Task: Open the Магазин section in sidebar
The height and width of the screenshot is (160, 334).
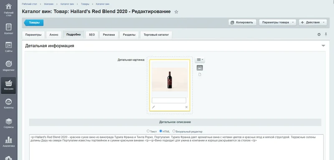Action: tap(8, 86)
